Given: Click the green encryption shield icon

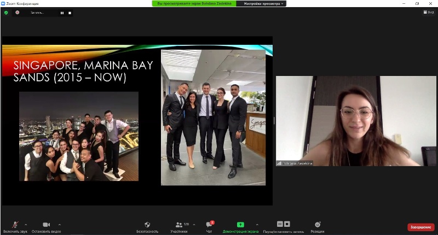Looking at the screenshot, I should point(6,13).
